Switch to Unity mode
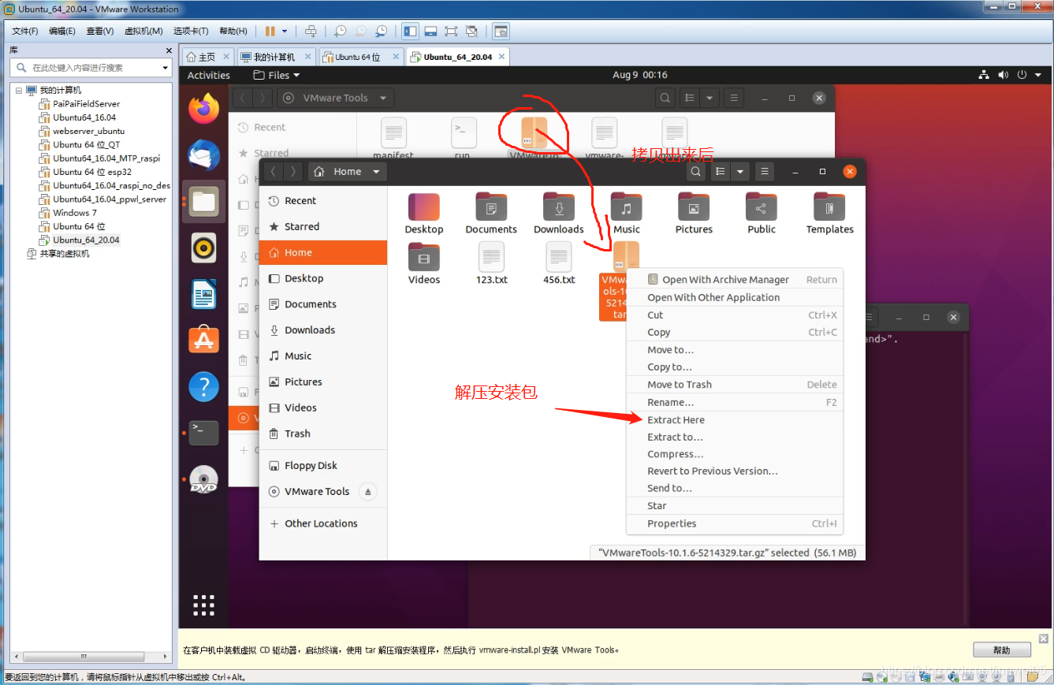Screen dimensions: 1054x685 point(471,32)
